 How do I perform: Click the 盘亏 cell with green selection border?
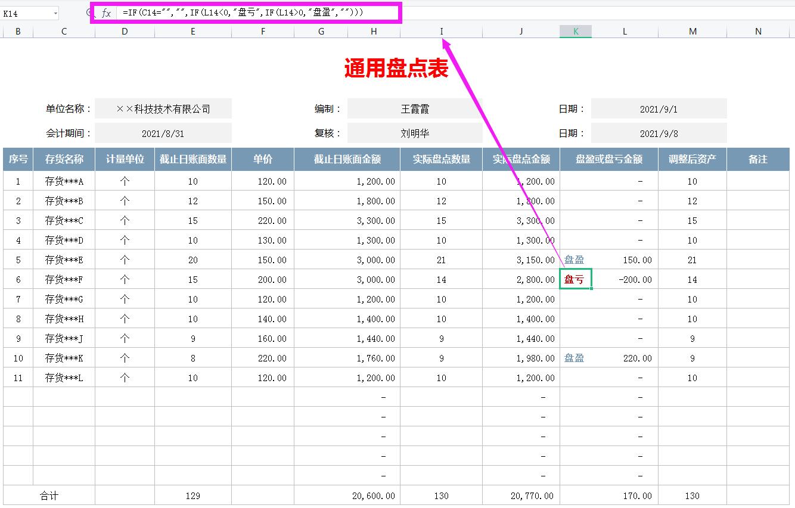point(574,279)
